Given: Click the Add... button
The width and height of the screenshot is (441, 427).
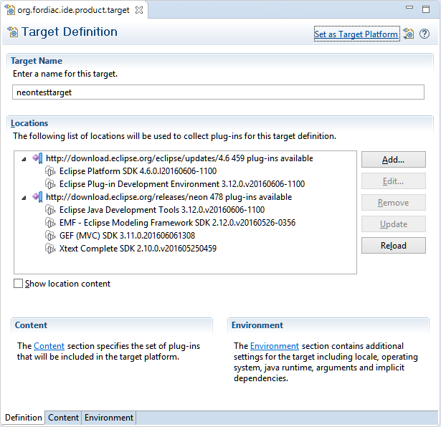Looking at the screenshot, I should coord(394,160).
